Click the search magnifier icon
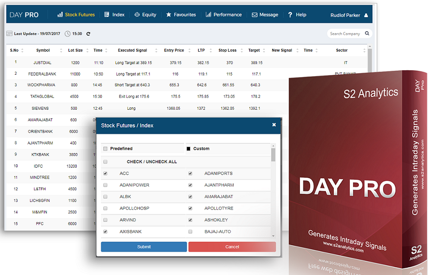The image size is (428, 275). click(367, 33)
